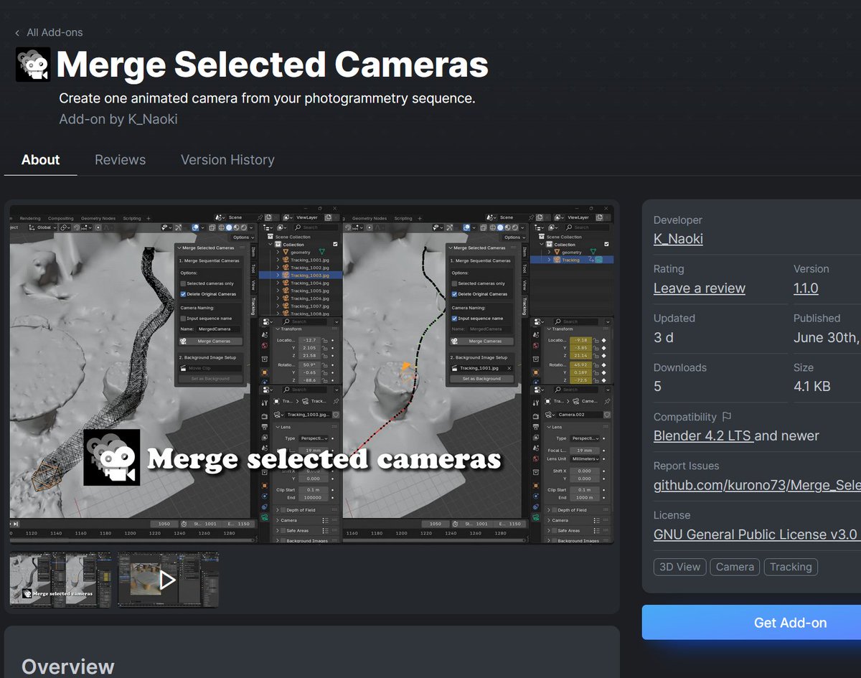The width and height of the screenshot is (861, 678).
Task: Open the github.com/kurono73 report issues link
Action: 757,486
